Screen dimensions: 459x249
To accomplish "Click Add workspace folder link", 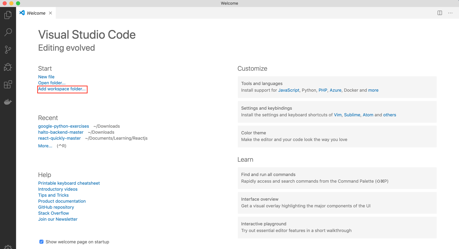I will pyautogui.click(x=62, y=89).
